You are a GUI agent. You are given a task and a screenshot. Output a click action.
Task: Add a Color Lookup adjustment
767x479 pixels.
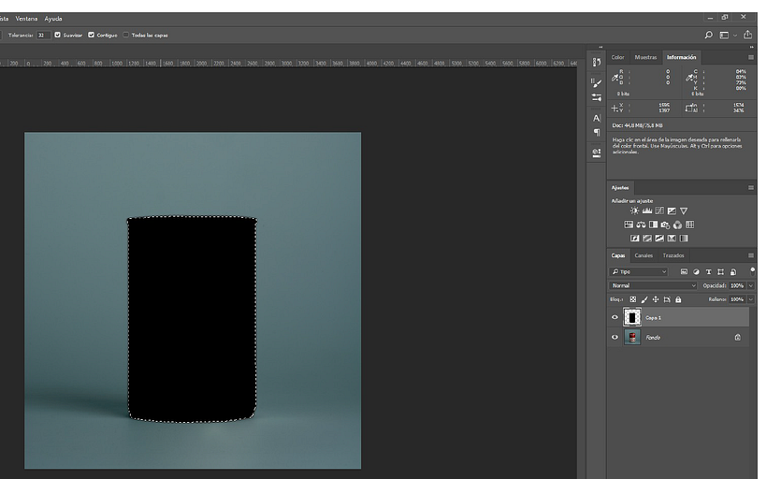[x=689, y=225]
